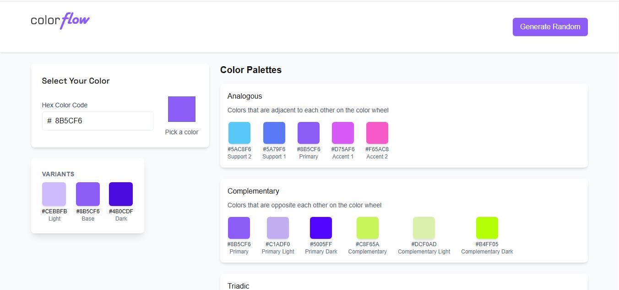Click the 'Hex Color Code' label
The image size is (619, 290).
pos(65,105)
